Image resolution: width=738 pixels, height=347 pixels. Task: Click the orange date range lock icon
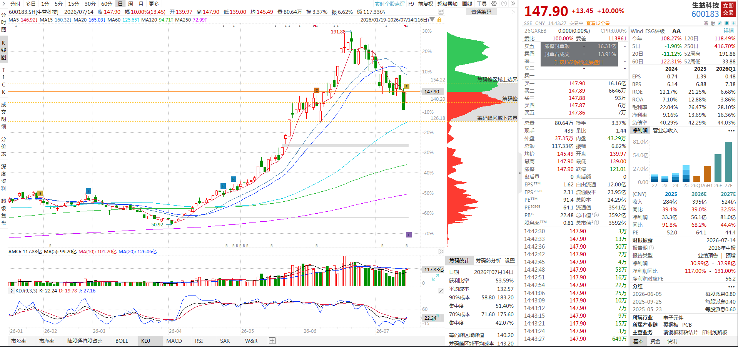pos(439,20)
